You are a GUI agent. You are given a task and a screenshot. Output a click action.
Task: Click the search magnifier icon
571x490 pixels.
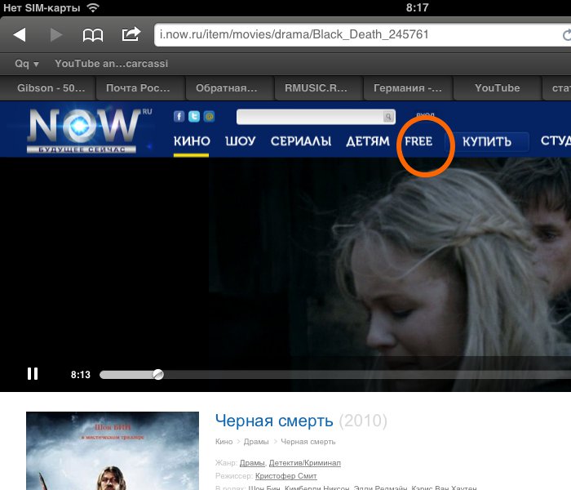tap(388, 117)
